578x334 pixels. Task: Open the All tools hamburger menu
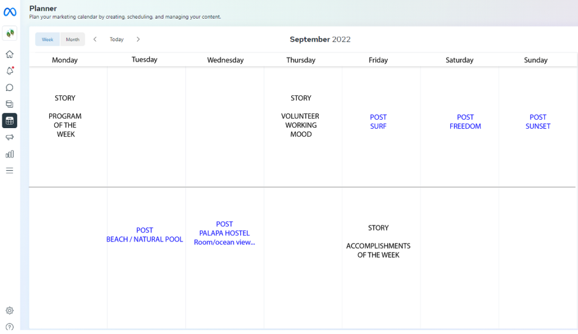coord(10,170)
